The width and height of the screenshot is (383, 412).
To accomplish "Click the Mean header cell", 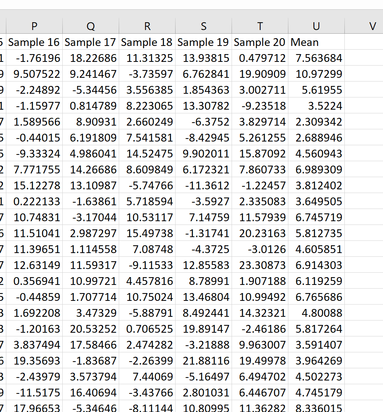I will pyautogui.click(x=316, y=42).
